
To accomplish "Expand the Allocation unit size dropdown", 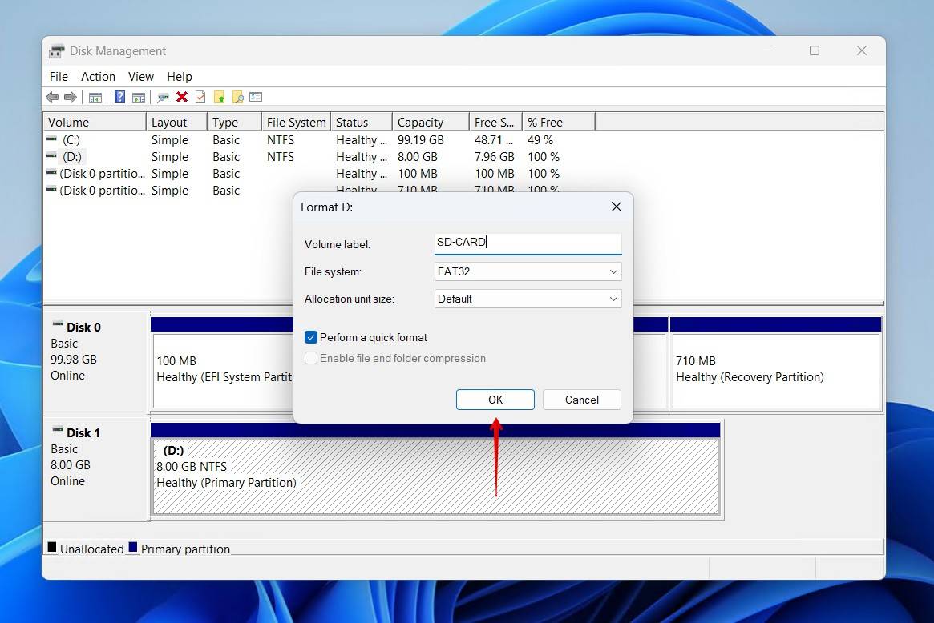I will click(528, 299).
